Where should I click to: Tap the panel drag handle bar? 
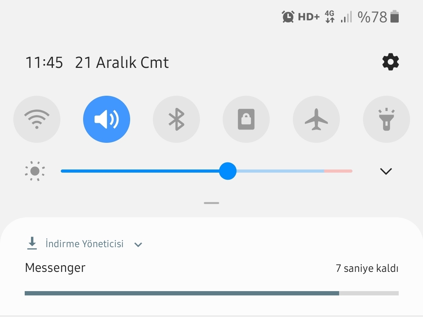212,203
